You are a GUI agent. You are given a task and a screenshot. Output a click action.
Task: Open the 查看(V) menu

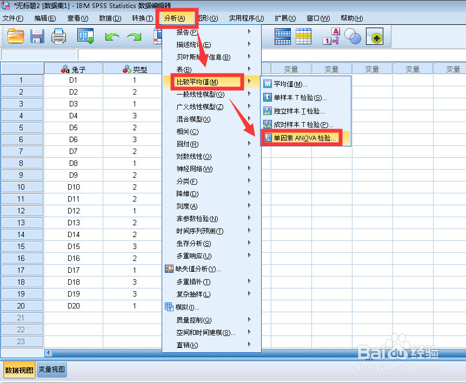(77, 18)
